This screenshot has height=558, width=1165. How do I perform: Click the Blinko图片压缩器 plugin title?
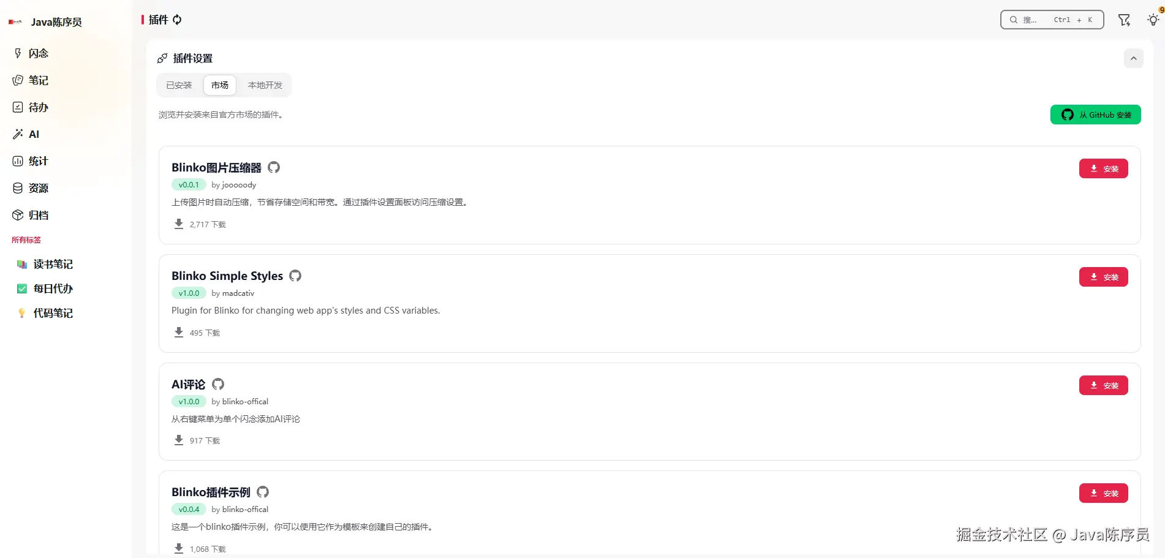tap(216, 167)
